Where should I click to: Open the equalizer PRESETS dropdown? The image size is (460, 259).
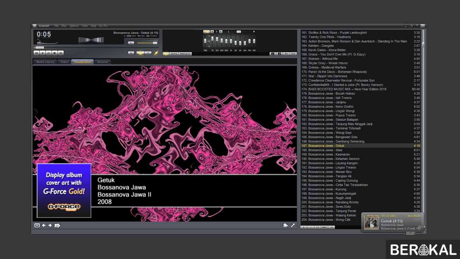tap(185, 54)
